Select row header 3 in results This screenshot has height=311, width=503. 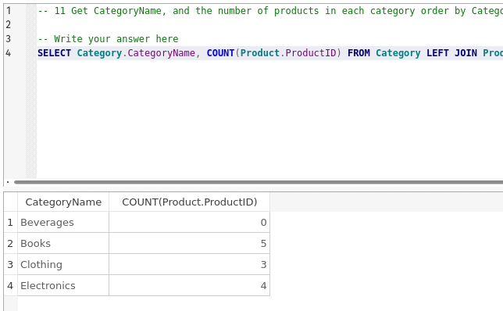tap(11, 264)
